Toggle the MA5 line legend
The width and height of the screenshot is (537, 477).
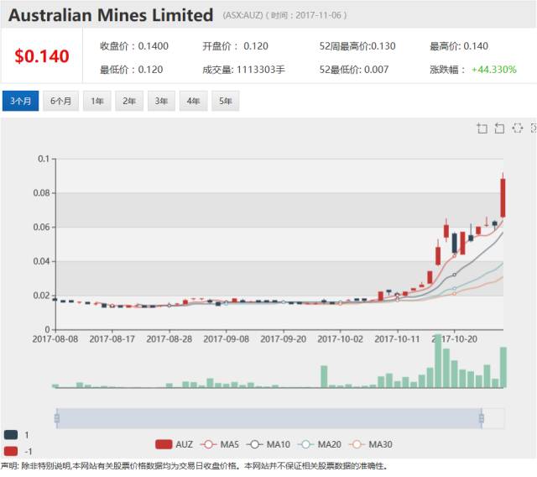click(219, 444)
